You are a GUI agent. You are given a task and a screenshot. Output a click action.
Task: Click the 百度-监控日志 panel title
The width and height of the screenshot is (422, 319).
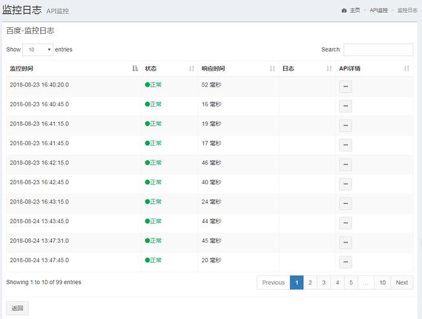pyautogui.click(x=30, y=30)
